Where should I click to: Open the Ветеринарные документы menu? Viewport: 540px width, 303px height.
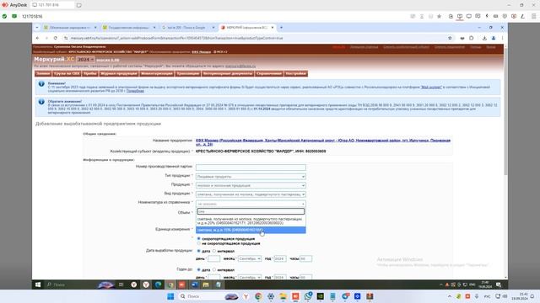click(x=228, y=73)
